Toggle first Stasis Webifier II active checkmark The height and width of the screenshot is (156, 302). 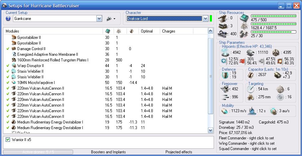(8, 71)
